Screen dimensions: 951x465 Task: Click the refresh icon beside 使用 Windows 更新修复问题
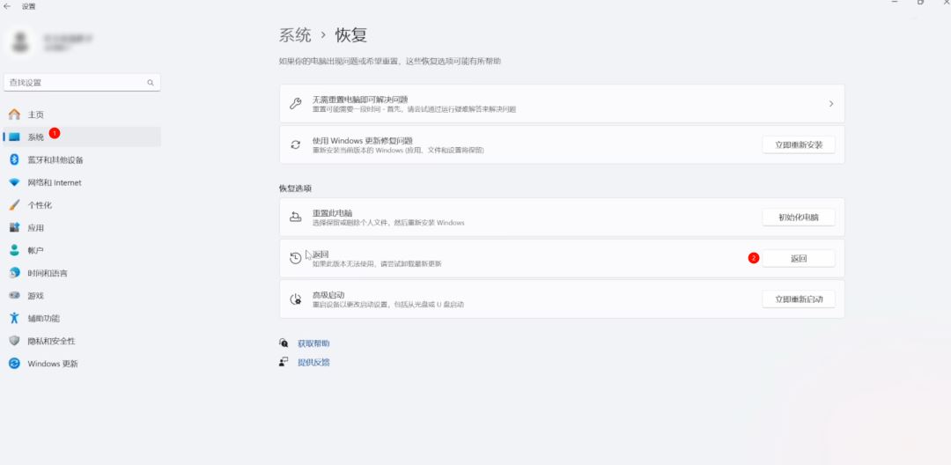coord(295,145)
